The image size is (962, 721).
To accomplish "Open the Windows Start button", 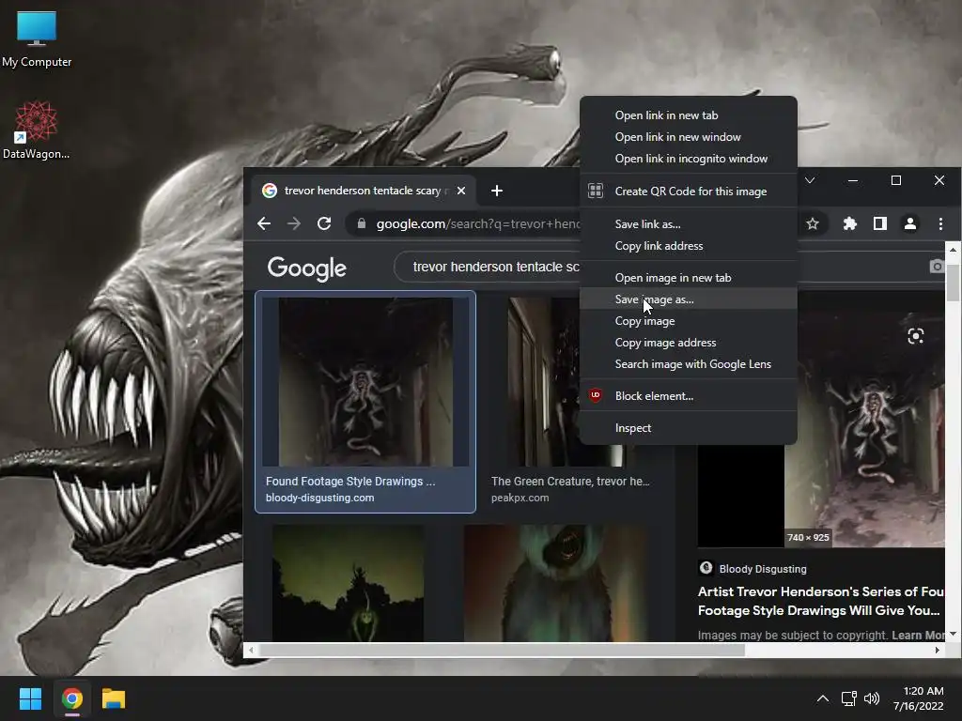I will tap(30, 698).
